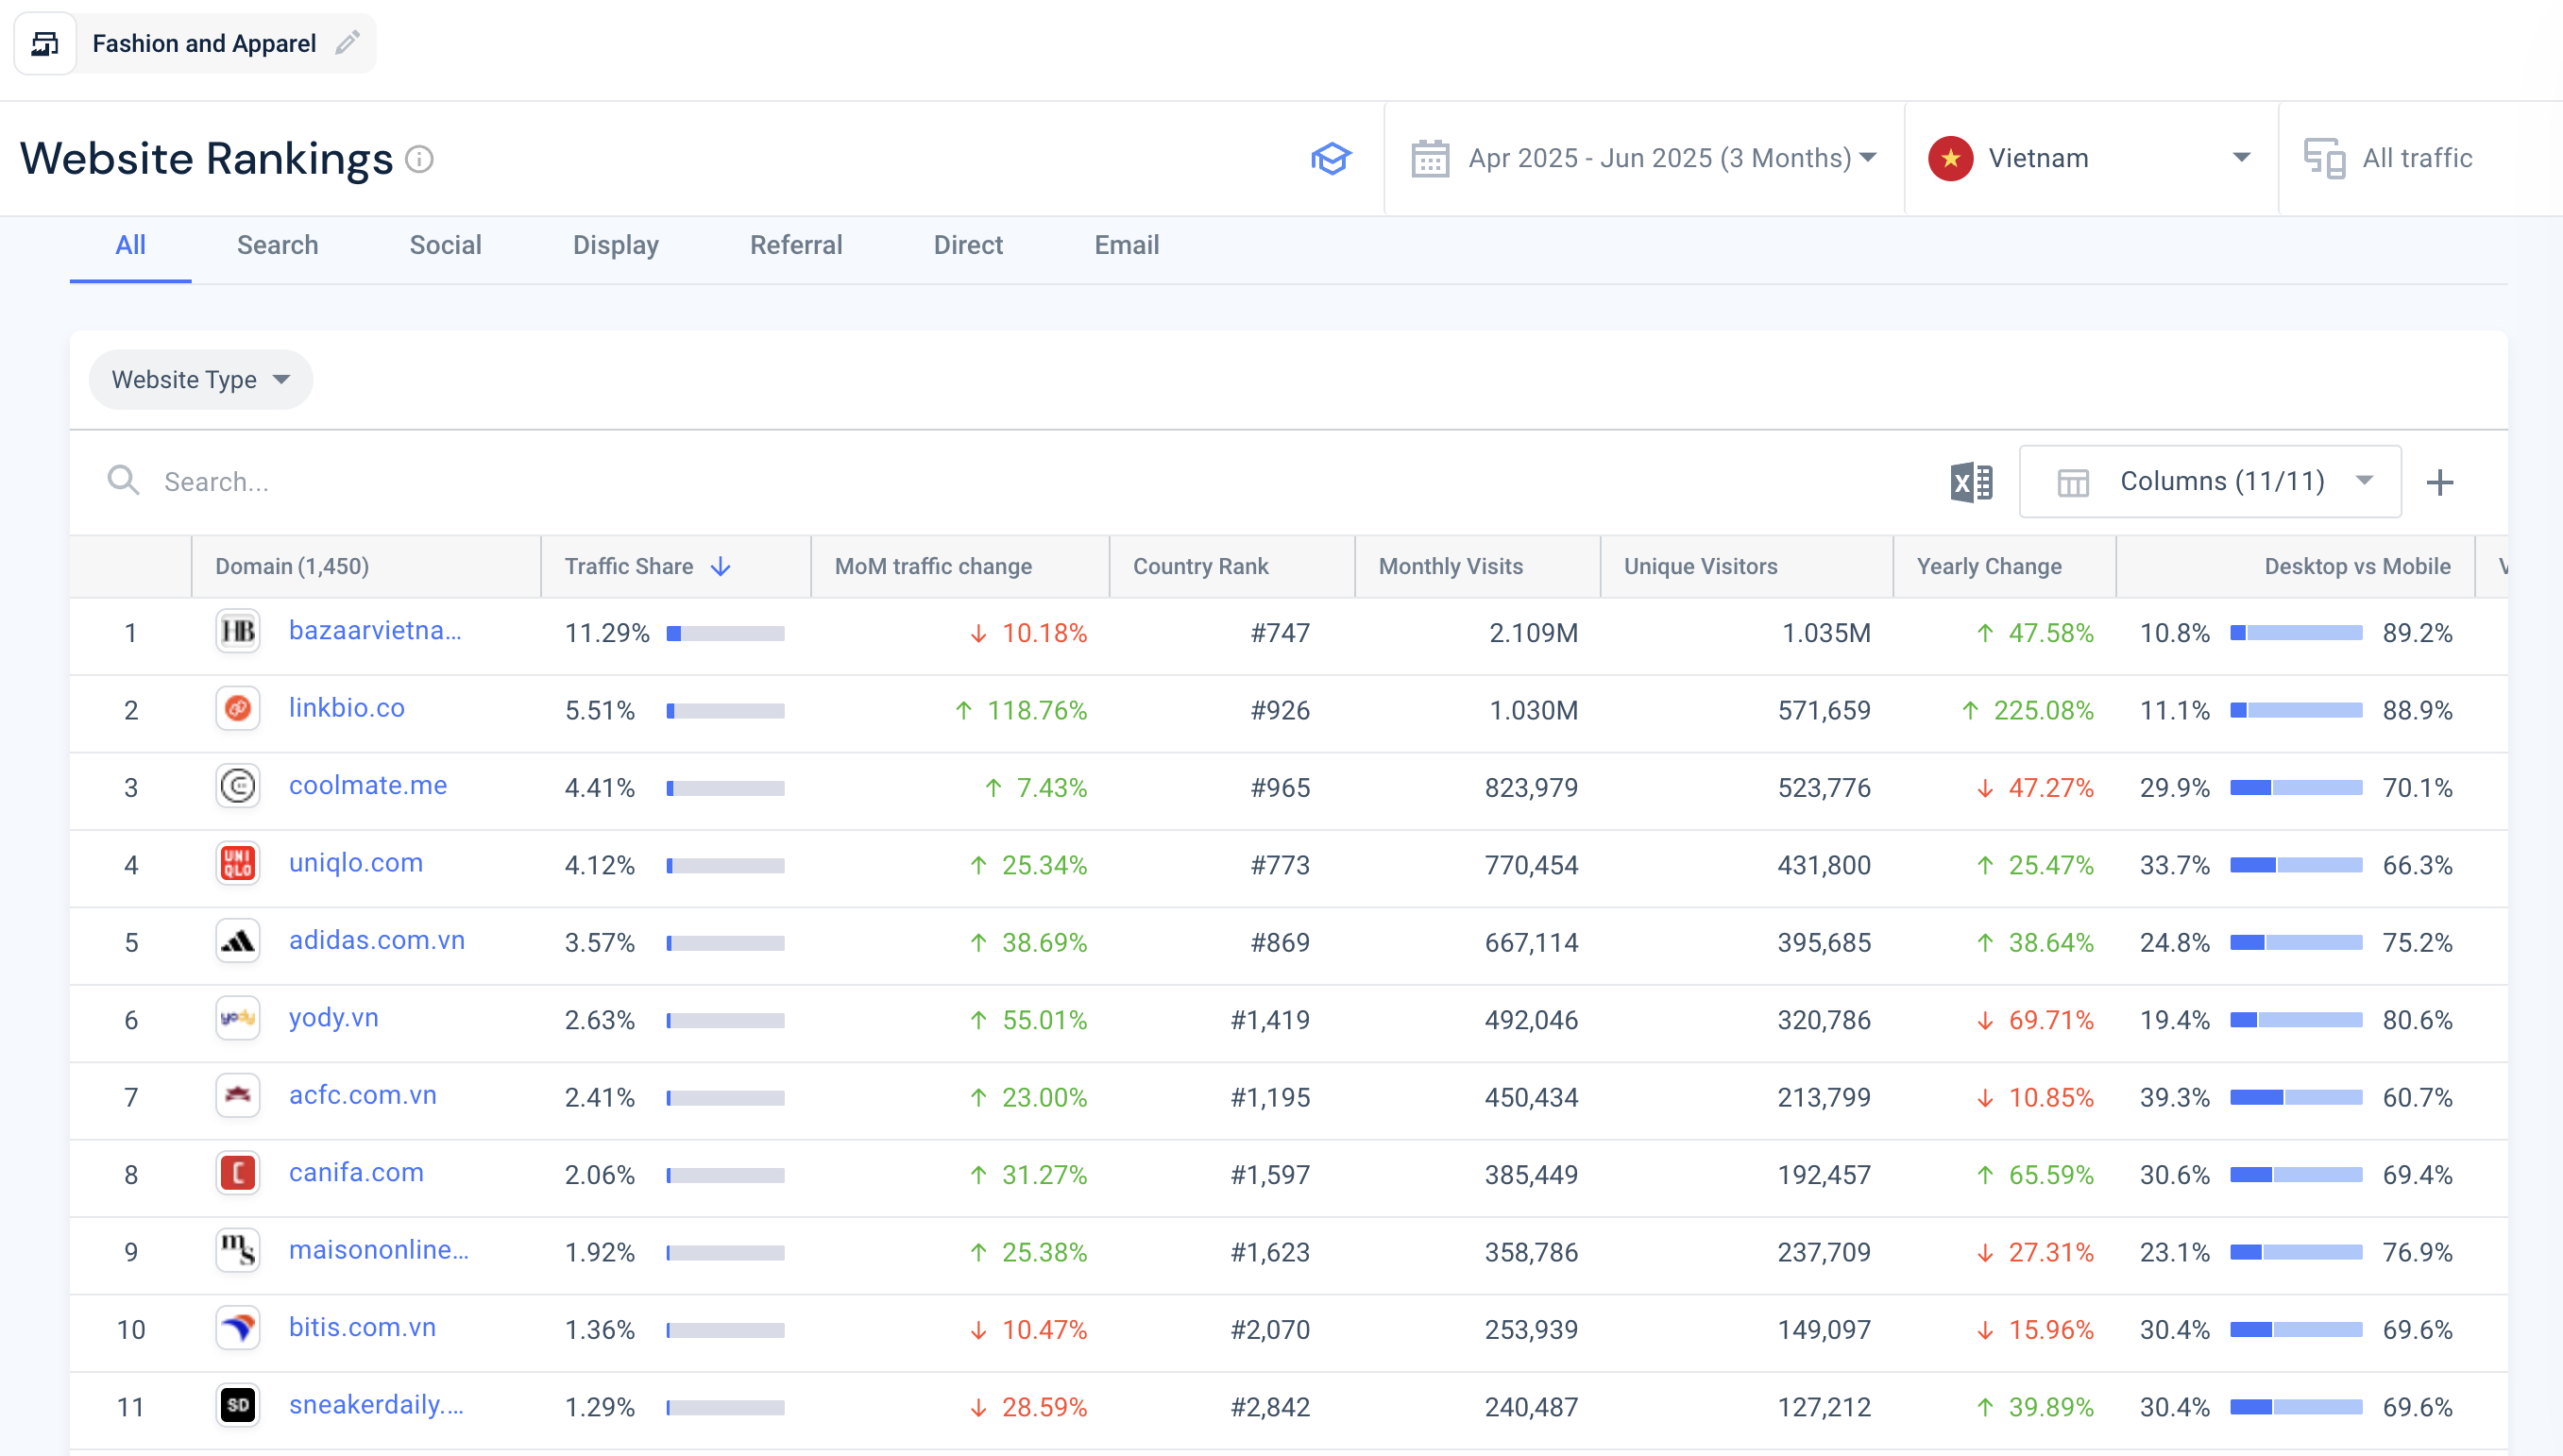This screenshot has width=2563, height=1456.
Task: Click the plus icon beside Columns
Action: 2439,482
